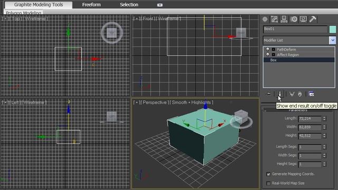Viewport: 338px width, 190px height.
Task: Click the ViewCube in Top viewport
Action: [x=112, y=33]
